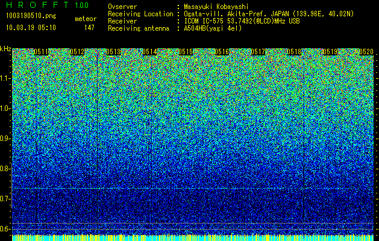Click the Receiver label
The image size is (379, 241).
point(122,21)
